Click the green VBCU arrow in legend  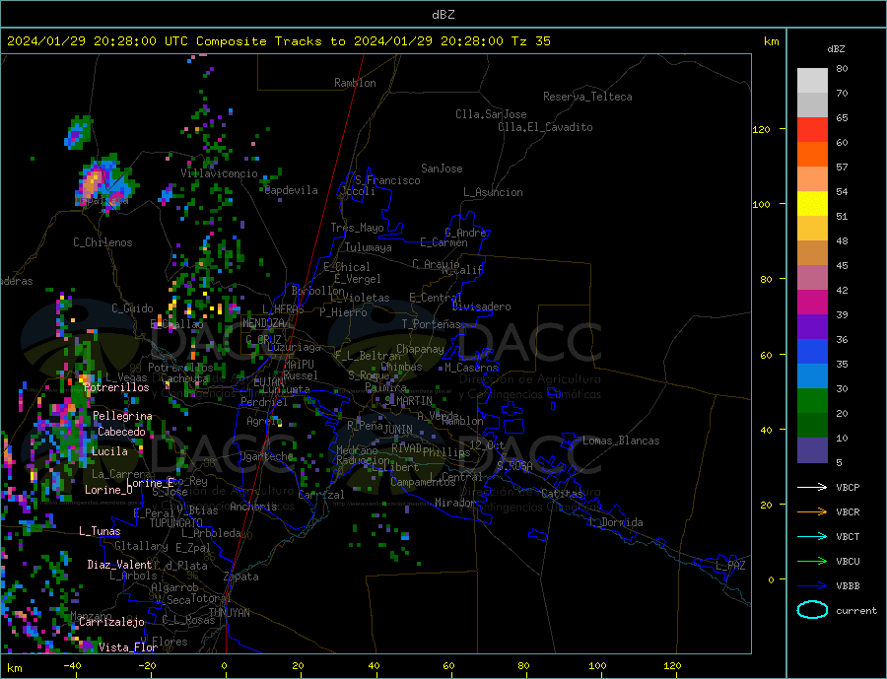point(812,562)
